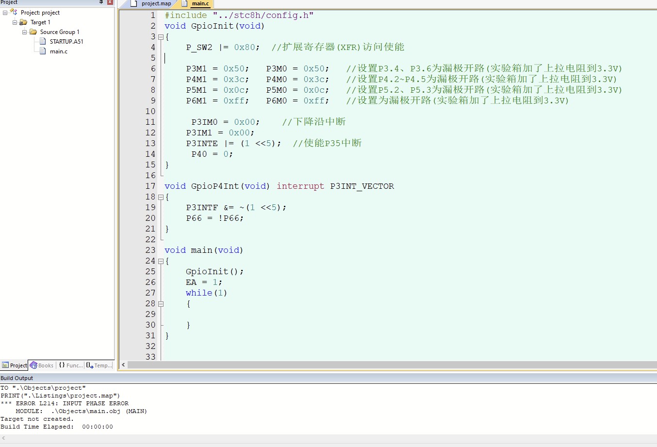Click the main.c file icon in project tree
Viewport: 657px width, 447px height.
click(x=43, y=51)
